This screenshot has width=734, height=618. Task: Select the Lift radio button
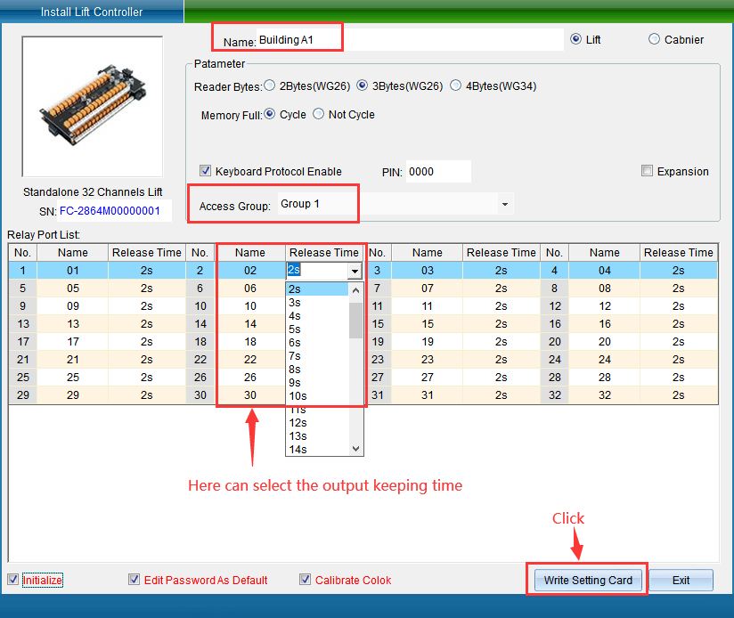[575, 39]
